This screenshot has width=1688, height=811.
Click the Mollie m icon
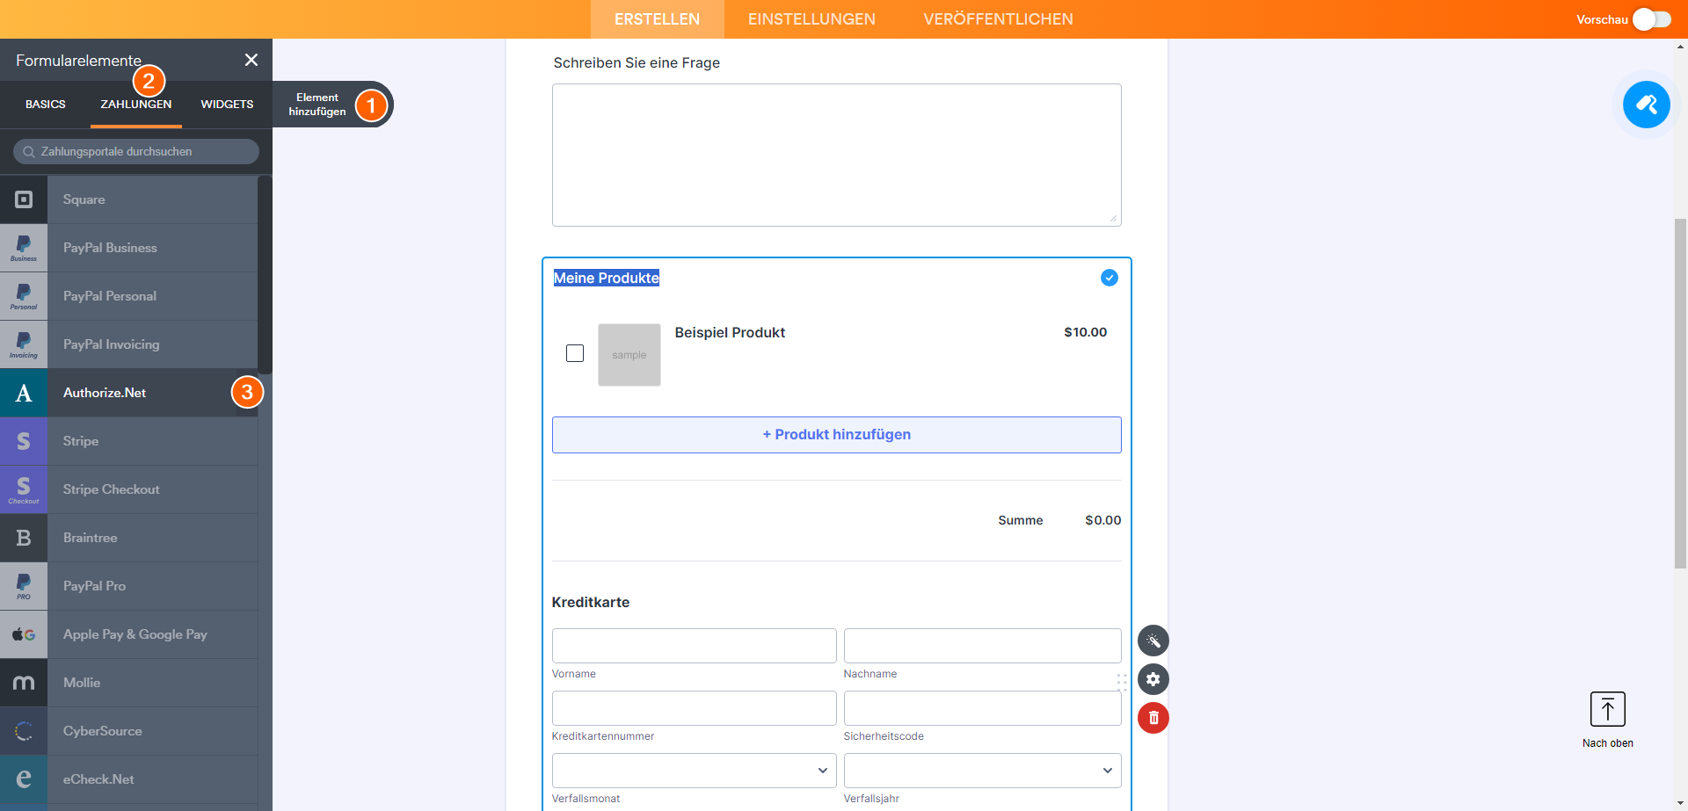point(24,683)
